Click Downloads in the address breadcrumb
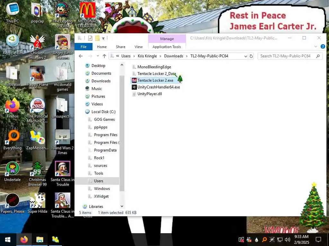Screen dimensions: 329x246 coord(173,56)
